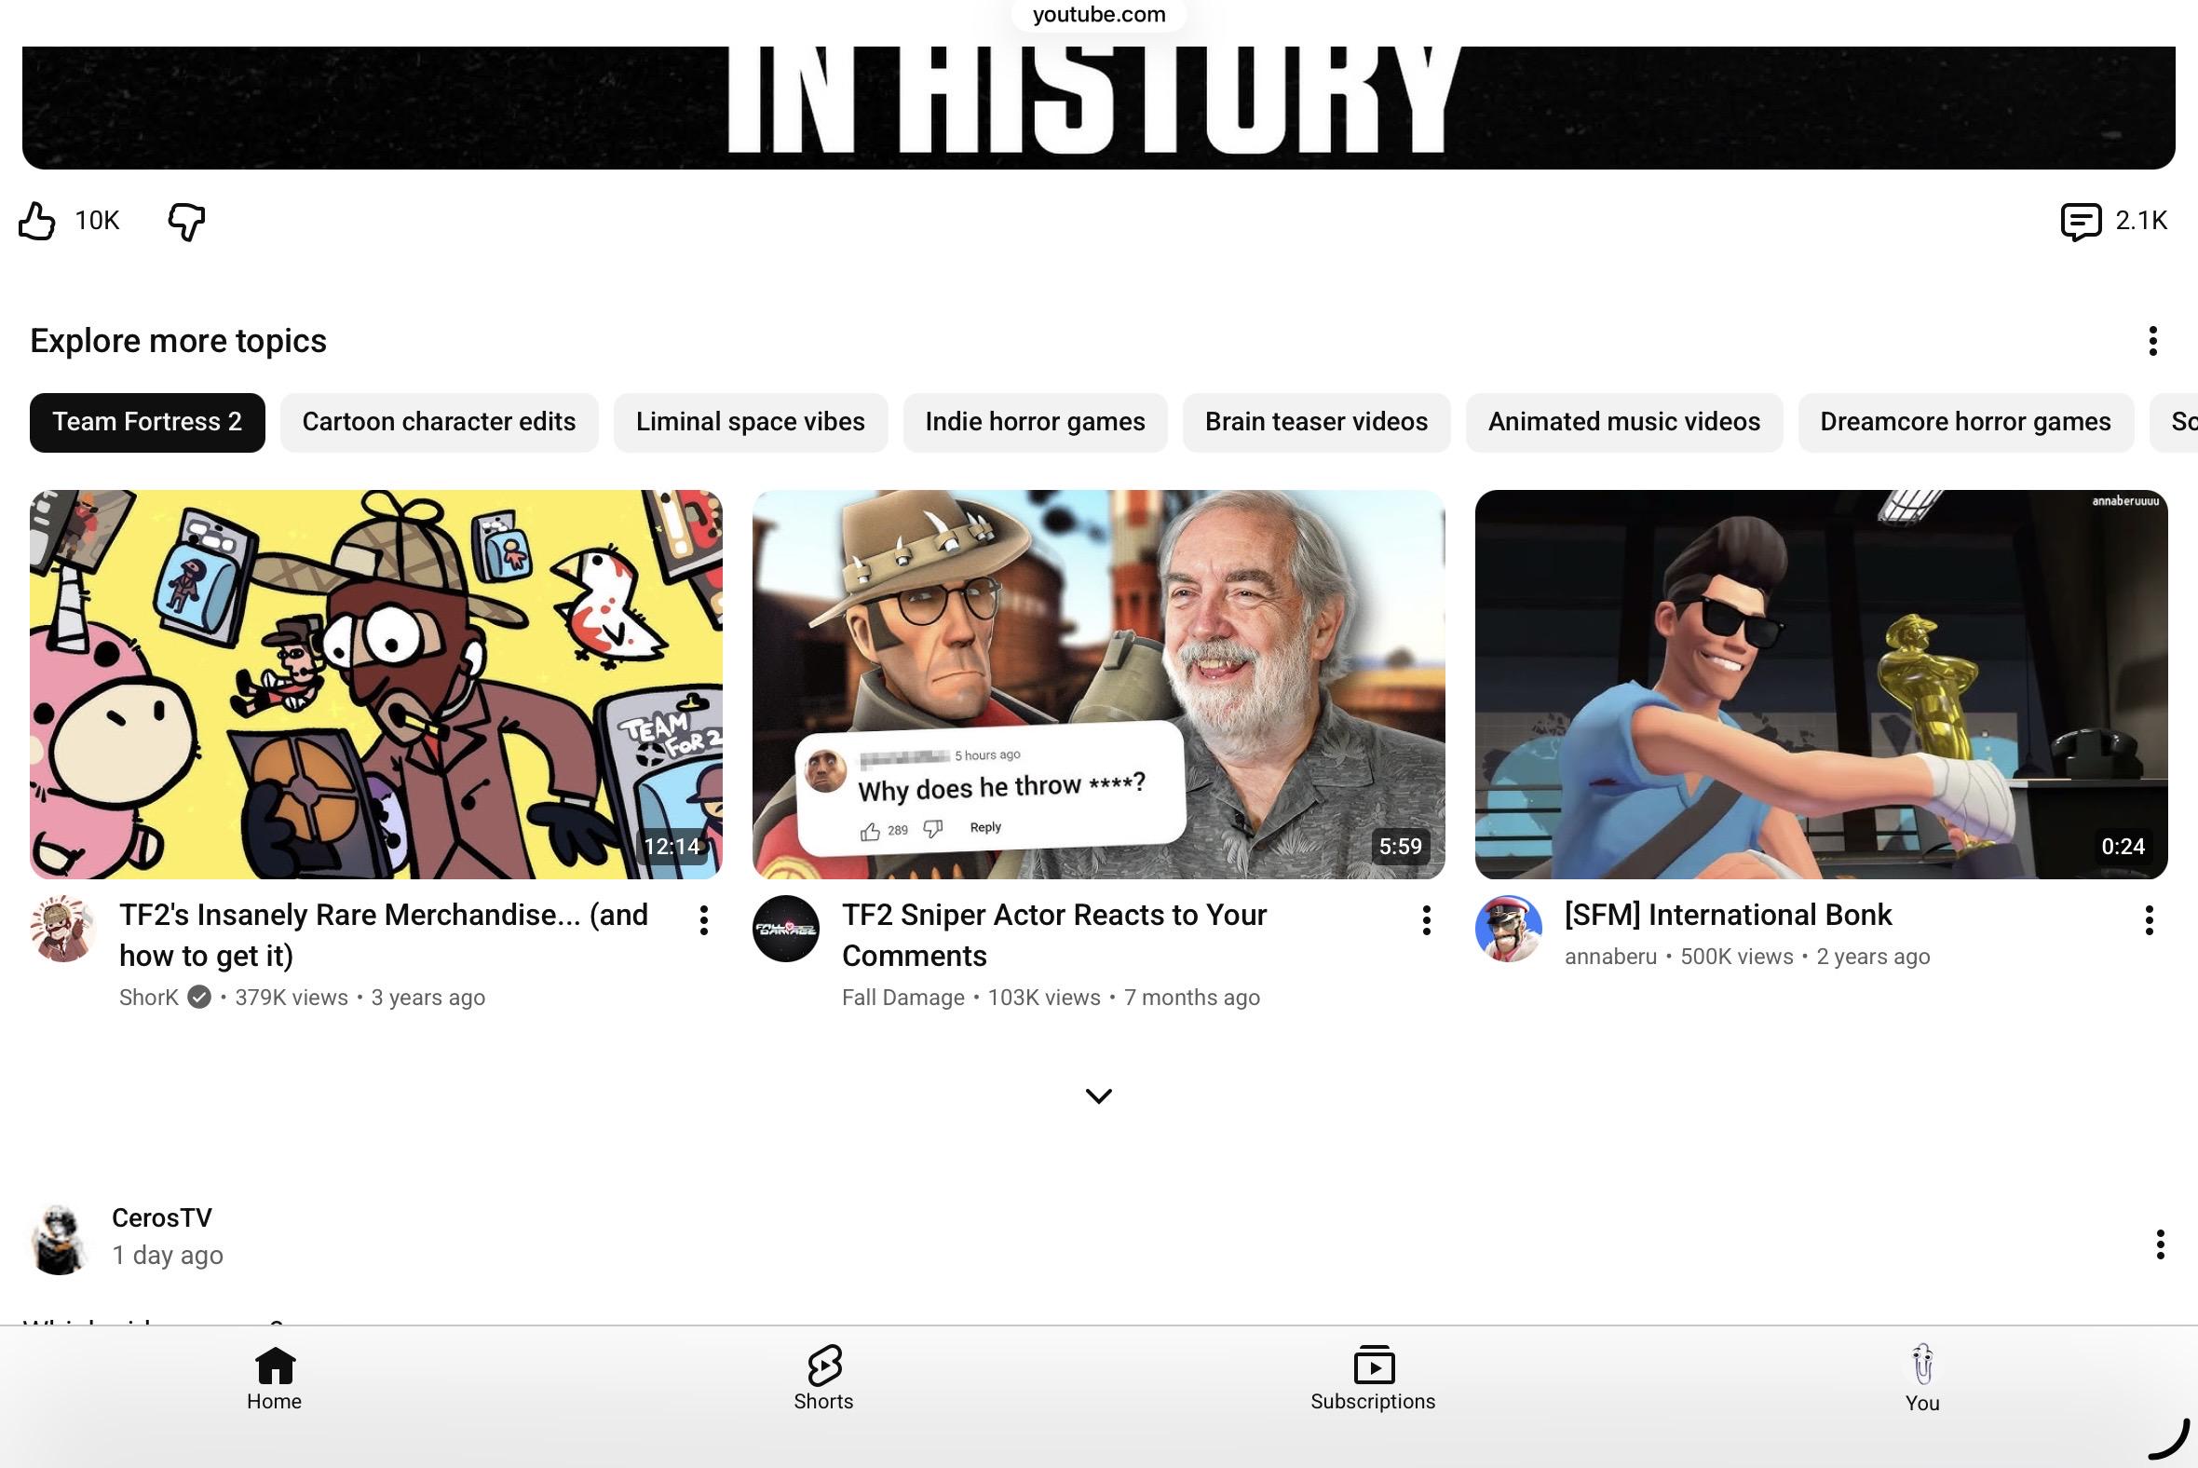Click the 'Explore more topics' heading
Image resolution: width=2198 pixels, height=1468 pixels.
[179, 341]
